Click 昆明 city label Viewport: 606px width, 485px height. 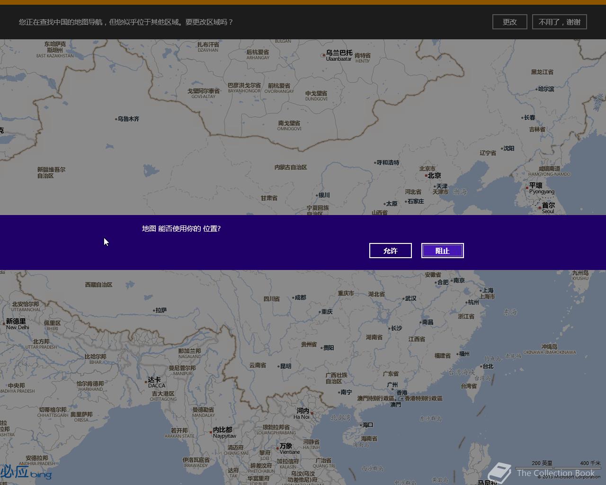click(285, 366)
